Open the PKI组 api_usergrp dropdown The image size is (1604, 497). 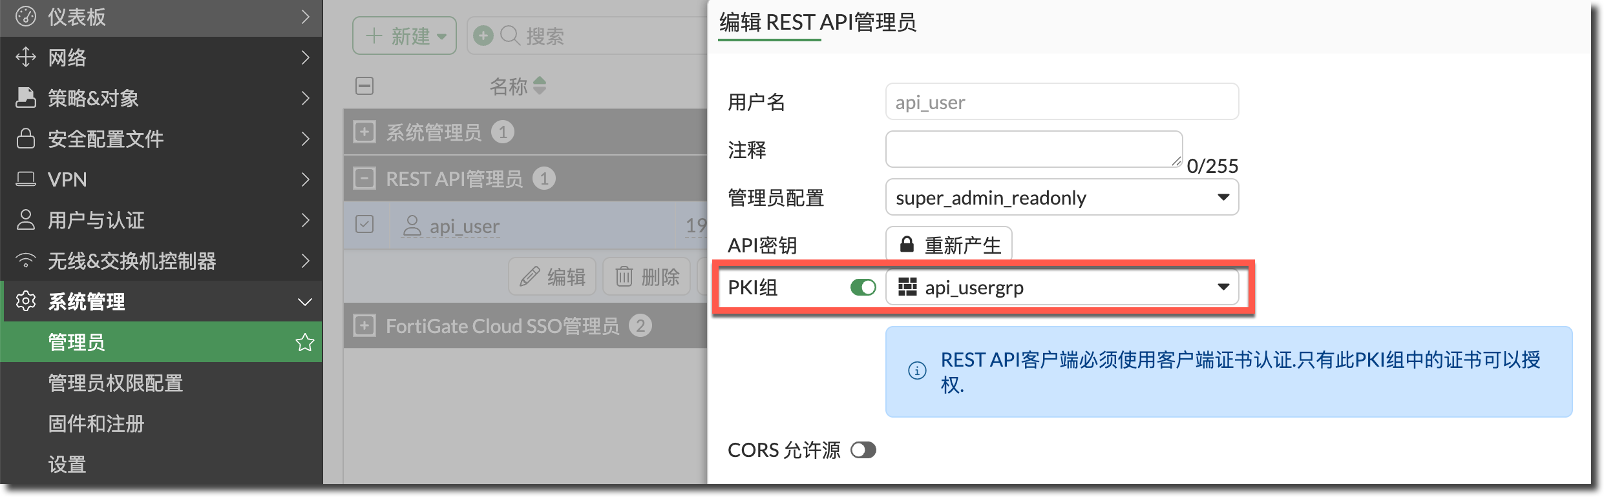click(x=1061, y=287)
